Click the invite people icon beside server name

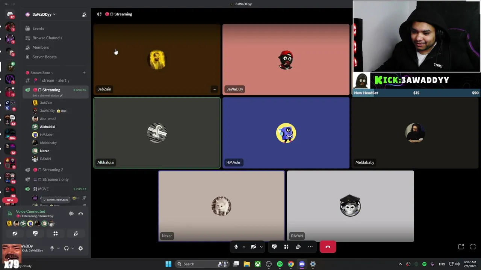[85, 15]
